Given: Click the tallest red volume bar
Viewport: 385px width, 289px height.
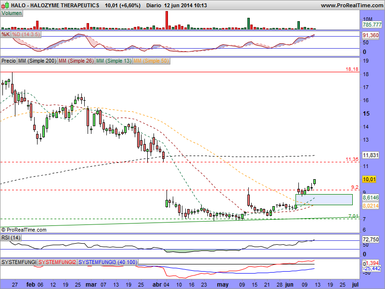Looking at the screenshot, I should [167, 20].
